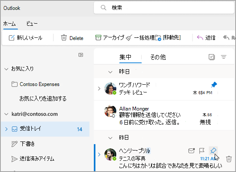Open the ビュー tab

click(32, 24)
